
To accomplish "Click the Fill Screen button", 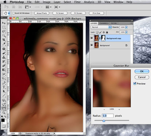I will coord(78,13).
